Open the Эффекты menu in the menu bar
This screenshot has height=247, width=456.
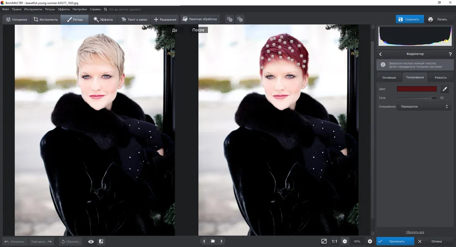click(64, 9)
